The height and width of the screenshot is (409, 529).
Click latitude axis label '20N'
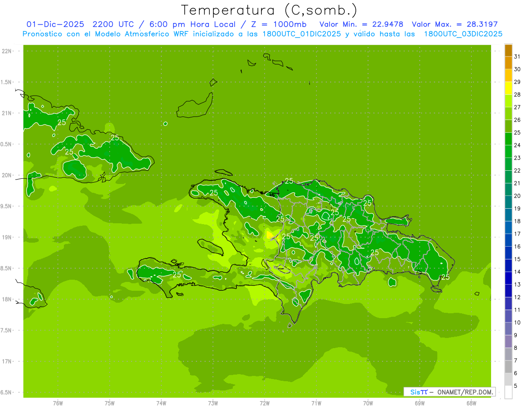pos(7,176)
